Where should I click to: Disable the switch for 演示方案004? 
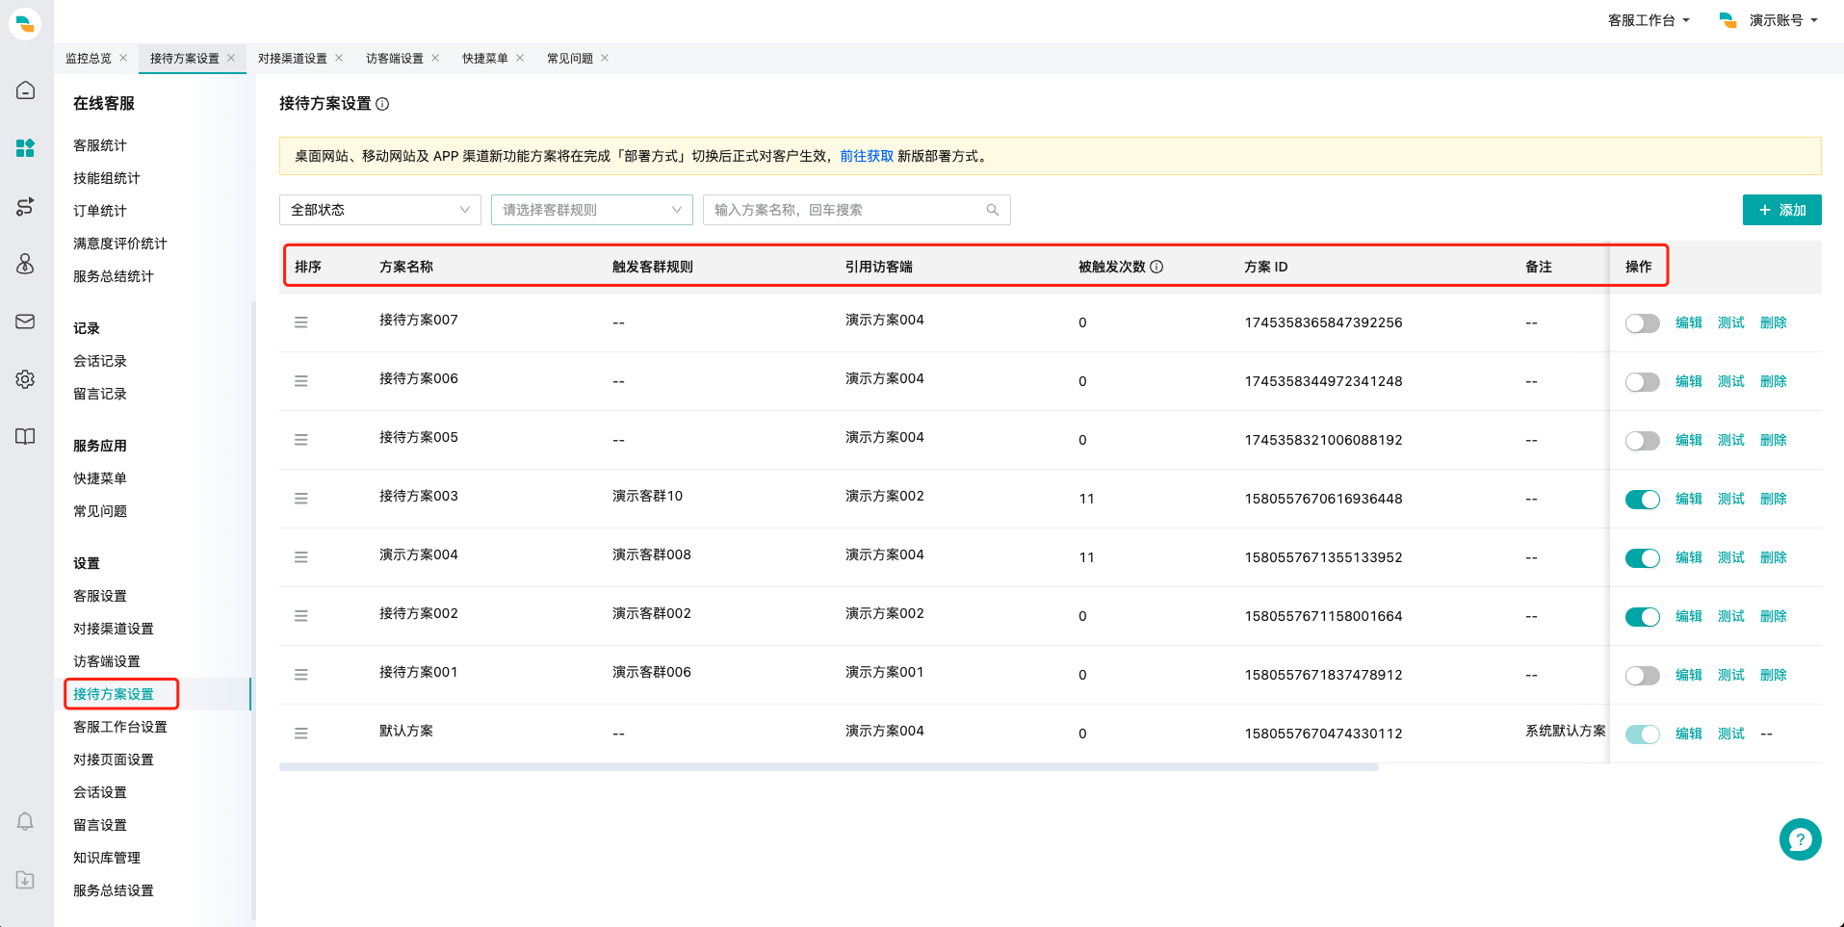click(x=1642, y=558)
